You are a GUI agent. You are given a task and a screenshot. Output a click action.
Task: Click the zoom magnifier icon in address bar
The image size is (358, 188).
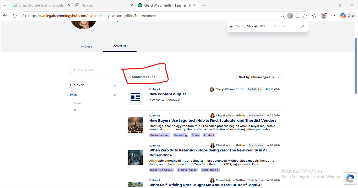click(283, 16)
